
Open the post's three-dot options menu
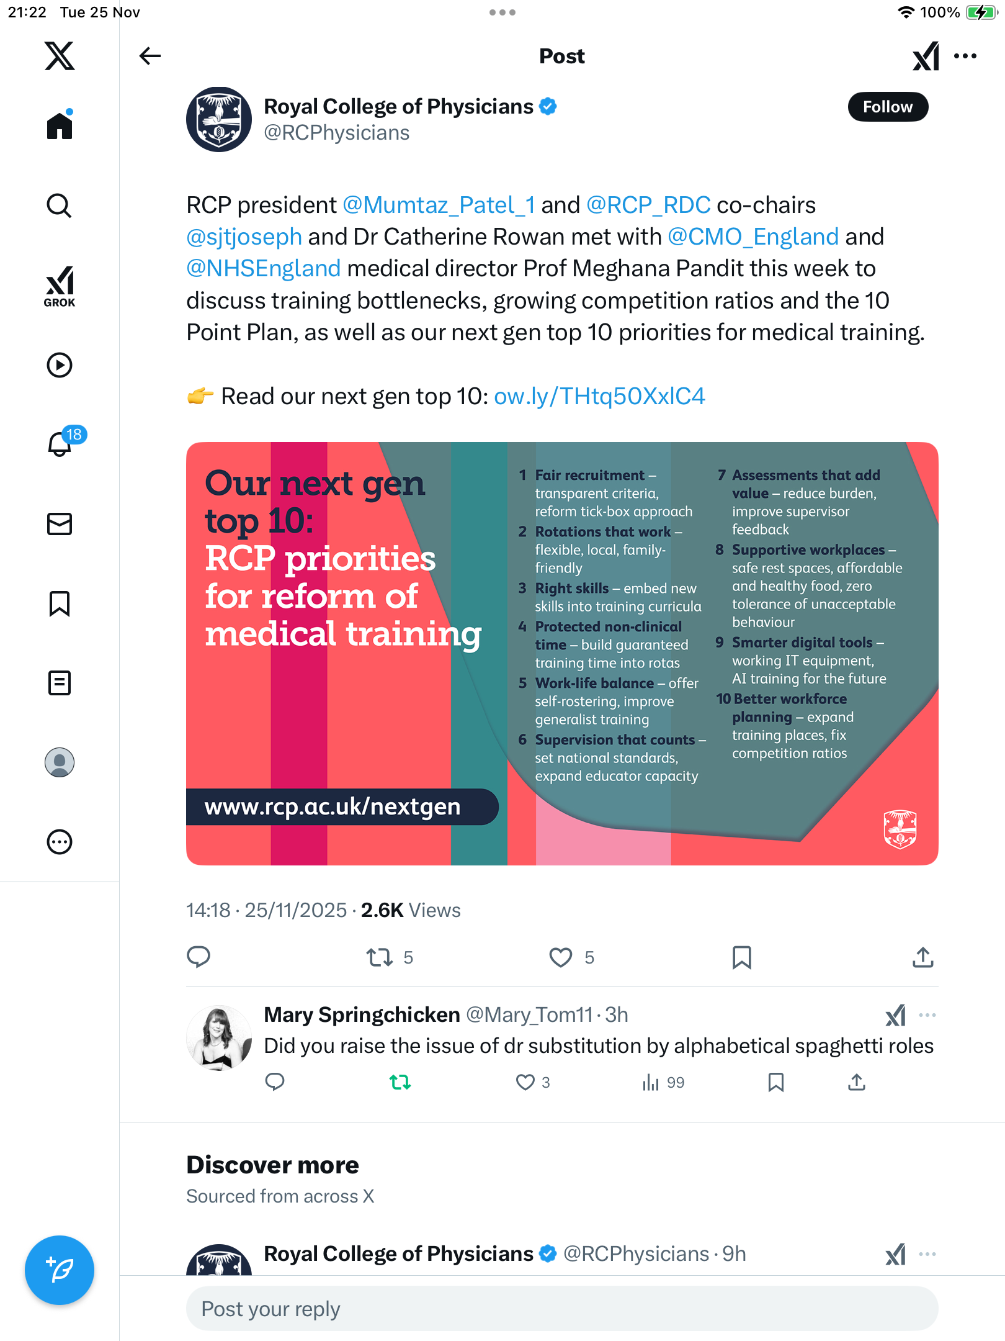pyautogui.click(x=965, y=56)
